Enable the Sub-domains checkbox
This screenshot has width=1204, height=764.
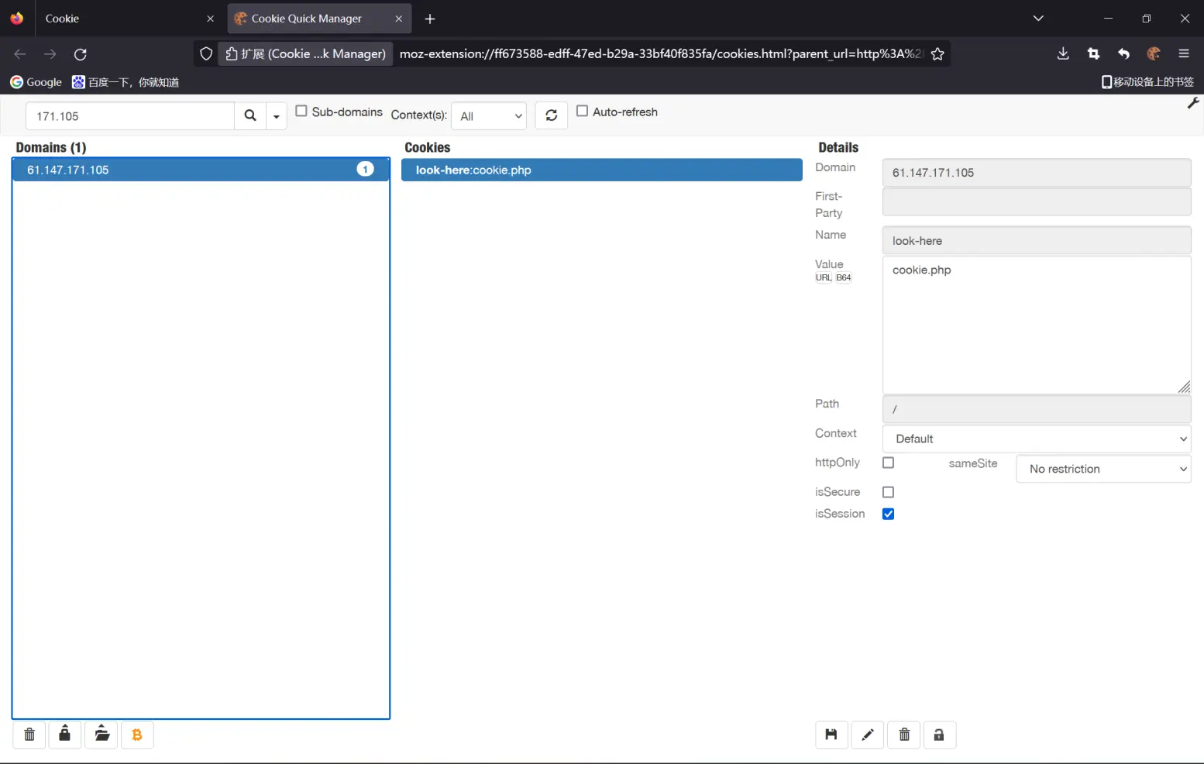pyautogui.click(x=301, y=111)
